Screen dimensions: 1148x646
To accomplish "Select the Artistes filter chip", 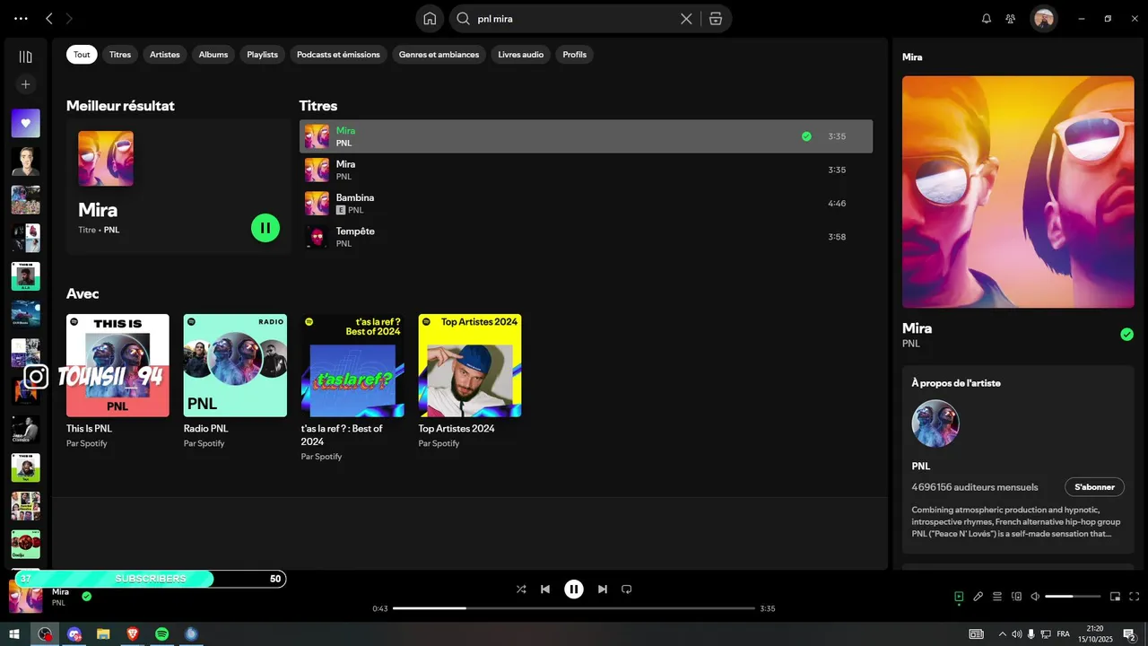I will [x=165, y=55].
